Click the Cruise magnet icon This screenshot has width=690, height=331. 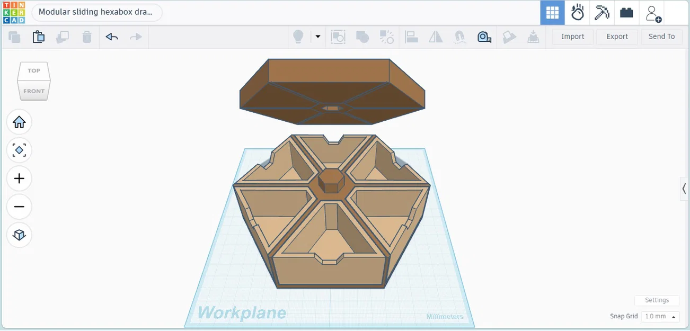pos(460,37)
